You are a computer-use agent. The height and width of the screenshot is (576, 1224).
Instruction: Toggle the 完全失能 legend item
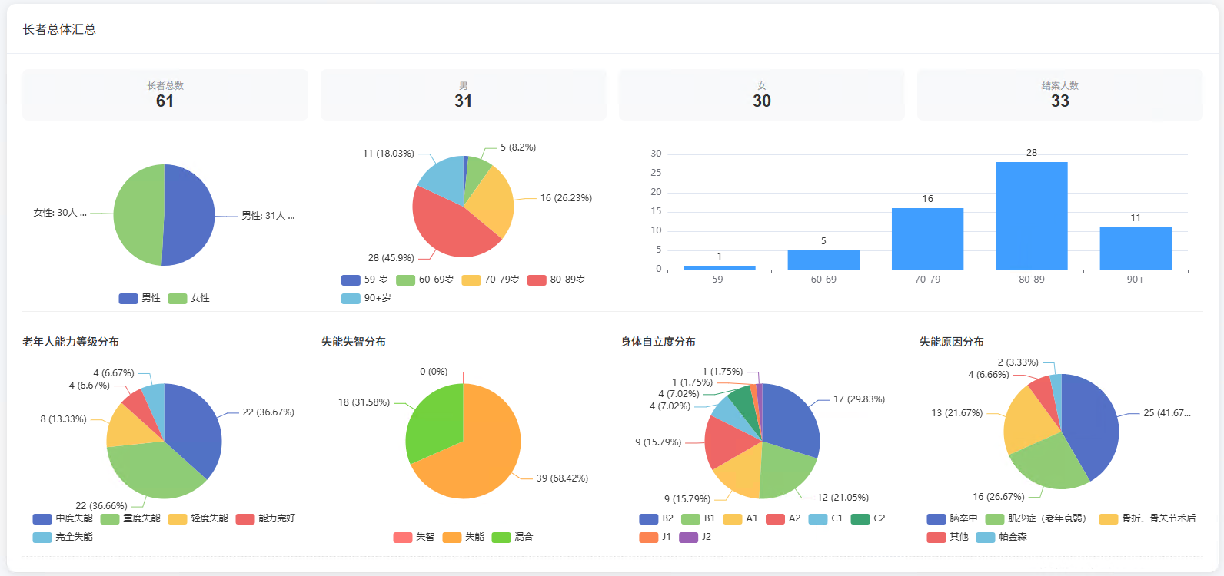63,537
